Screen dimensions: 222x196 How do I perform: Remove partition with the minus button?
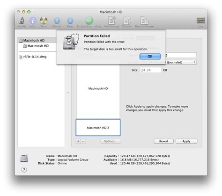[x=83, y=141]
